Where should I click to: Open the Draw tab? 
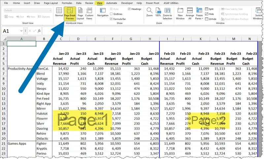pos(37,3)
